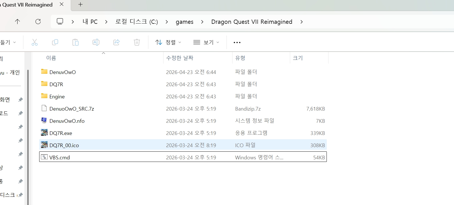Navigate to 로컬 디스크 (C:) breadcrumb
This screenshot has width=454, height=205.
click(x=137, y=22)
